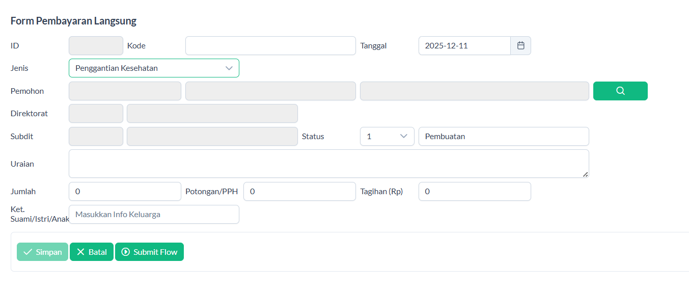
Task: Click the calendar icon beside Tanggal
Action: pos(520,45)
